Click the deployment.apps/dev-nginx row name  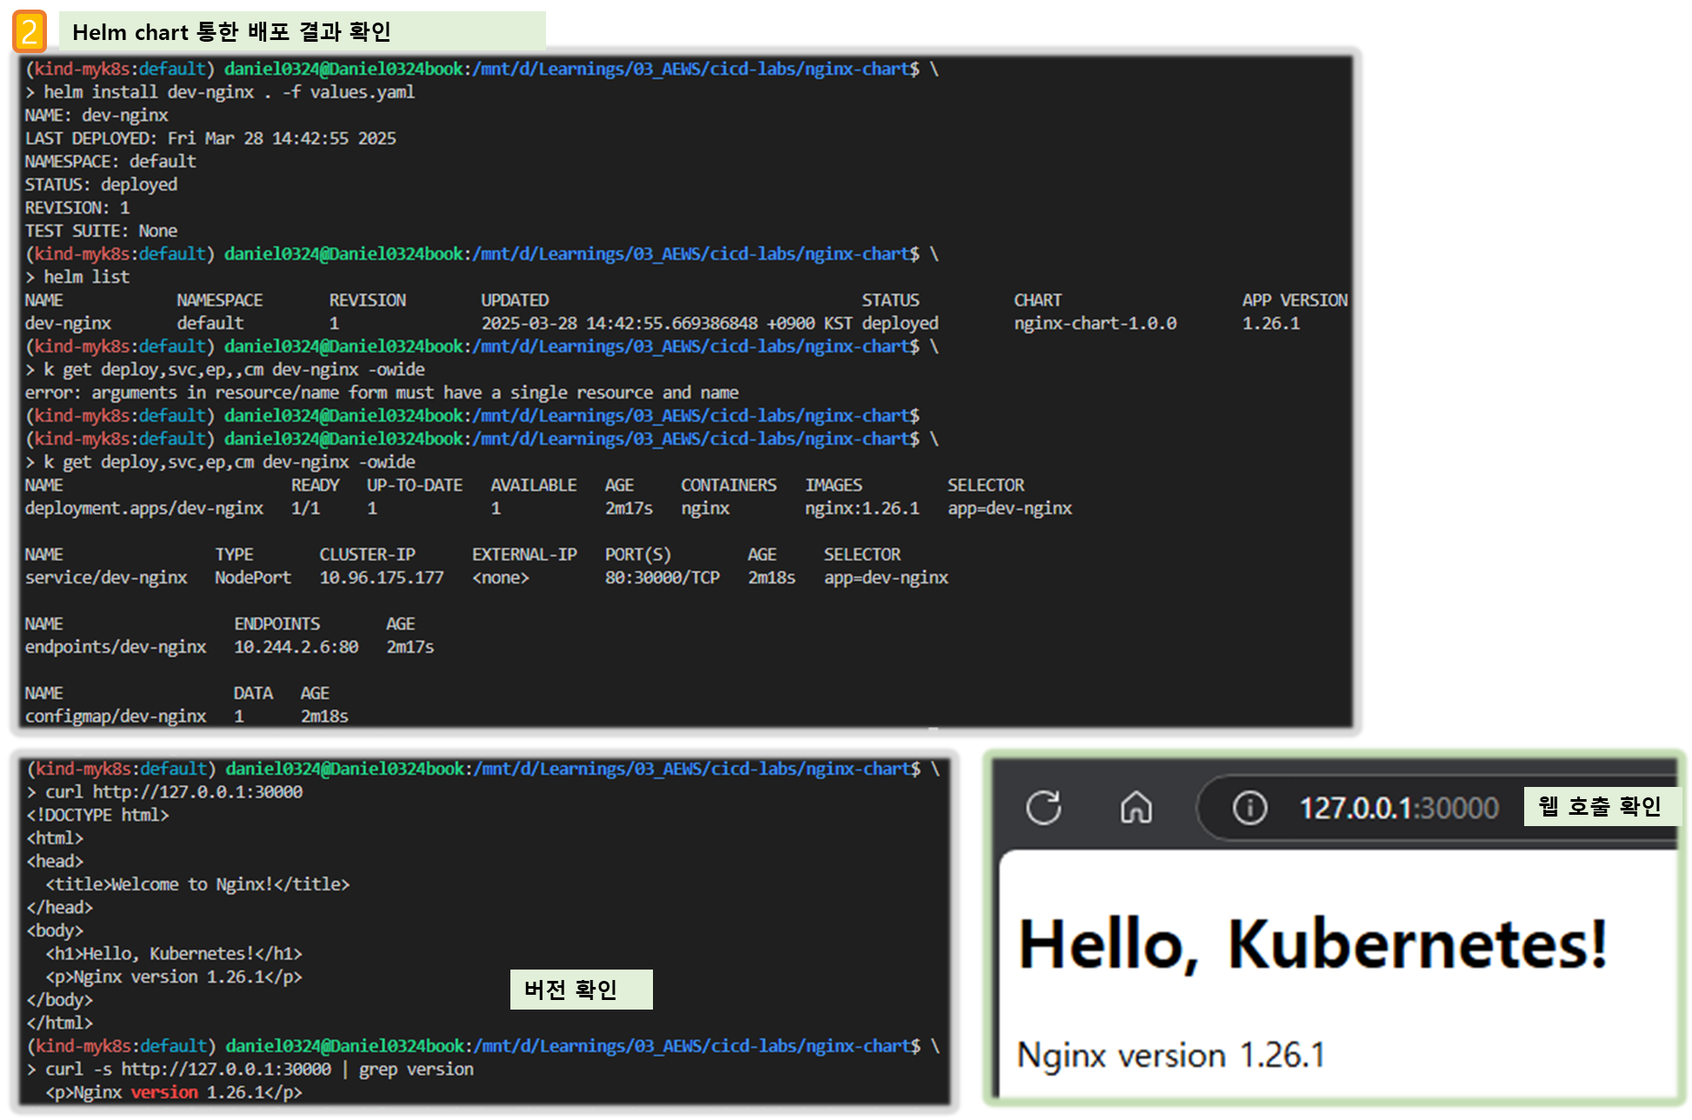click(x=143, y=509)
